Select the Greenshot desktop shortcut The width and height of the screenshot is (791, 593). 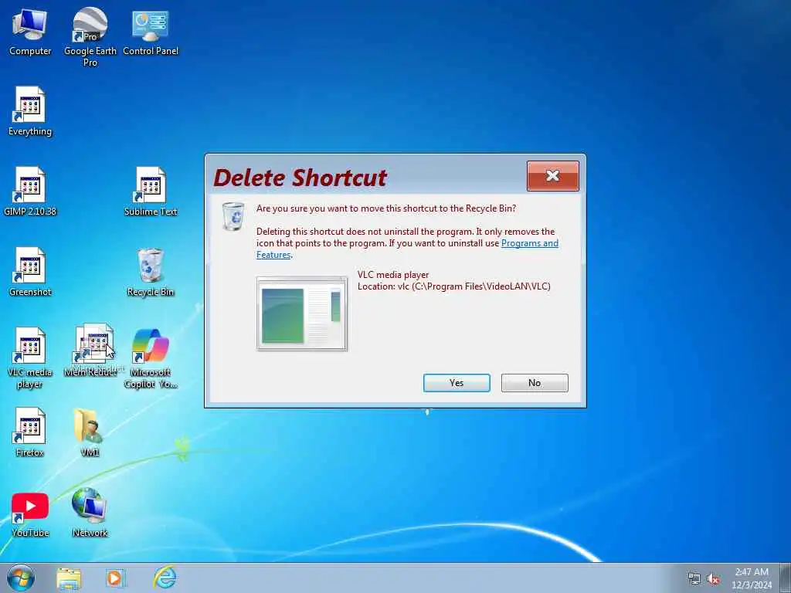(30, 273)
